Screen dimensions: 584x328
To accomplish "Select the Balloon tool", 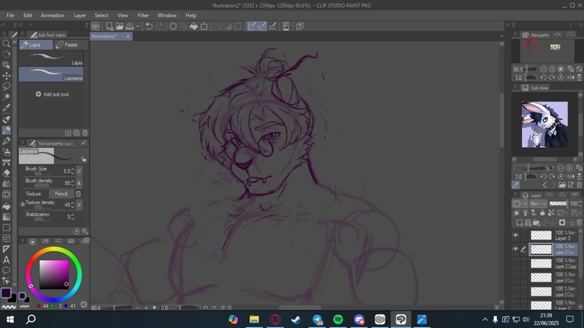I will click(6, 270).
